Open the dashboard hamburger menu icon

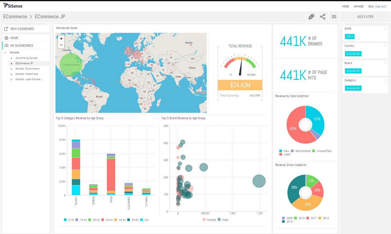coord(334,17)
